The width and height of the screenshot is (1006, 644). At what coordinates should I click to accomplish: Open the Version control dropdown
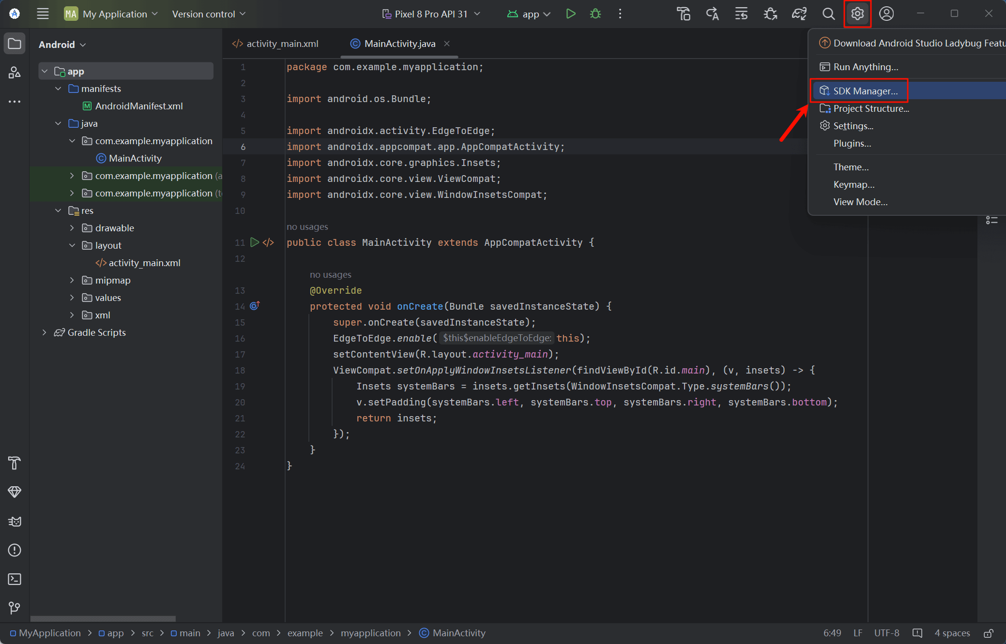point(209,14)
